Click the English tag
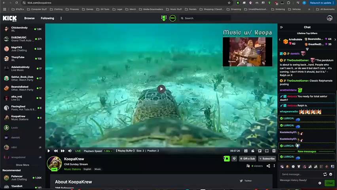This screenshot has width=337, height=190. (x=87, y=169)
